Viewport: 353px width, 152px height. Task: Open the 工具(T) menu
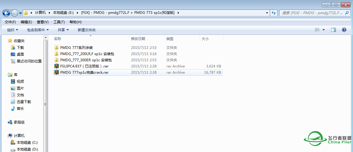pyautogui.click(x=59, y=22)
